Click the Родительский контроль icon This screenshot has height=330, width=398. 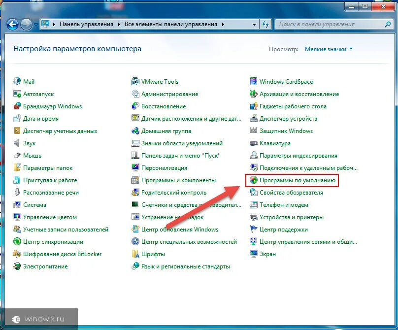[135, 192]
